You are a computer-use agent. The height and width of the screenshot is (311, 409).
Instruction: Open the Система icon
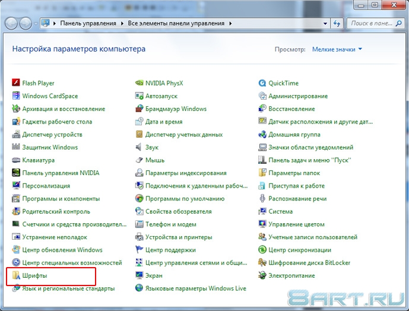[x=262, y=211]
